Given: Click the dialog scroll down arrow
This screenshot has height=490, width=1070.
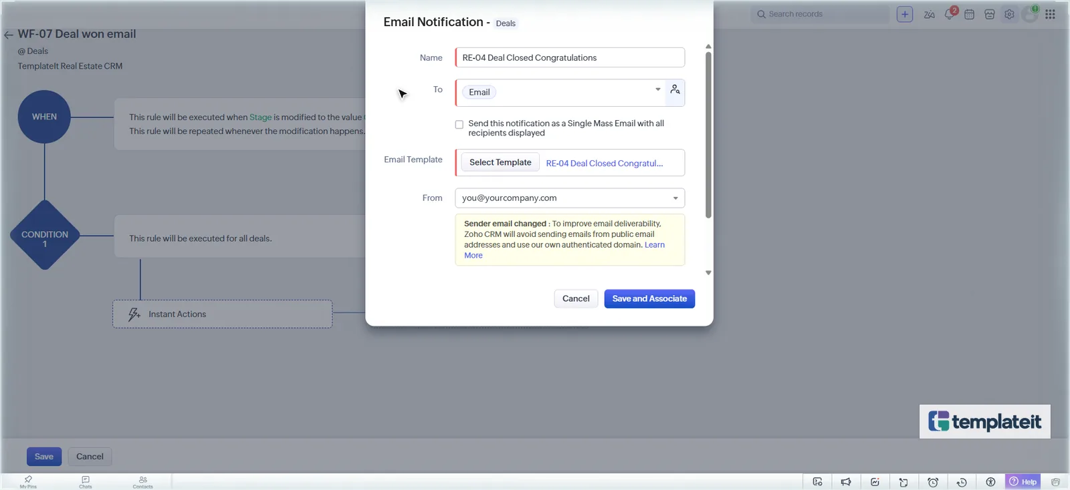Looking at the screenshot, I should (708, 273).
